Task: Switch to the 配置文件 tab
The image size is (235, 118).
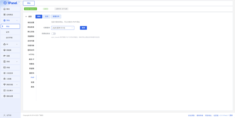Action: (56, 17)
